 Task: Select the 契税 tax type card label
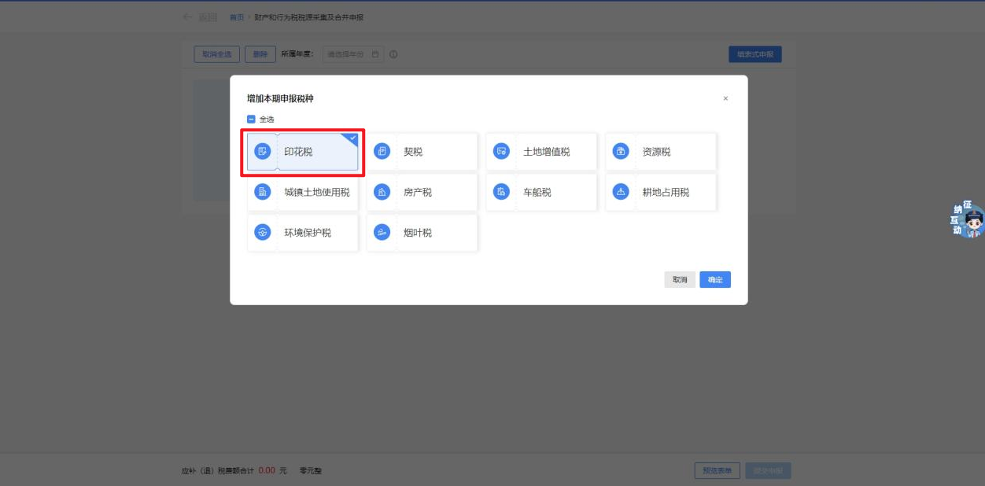[413, 152]
